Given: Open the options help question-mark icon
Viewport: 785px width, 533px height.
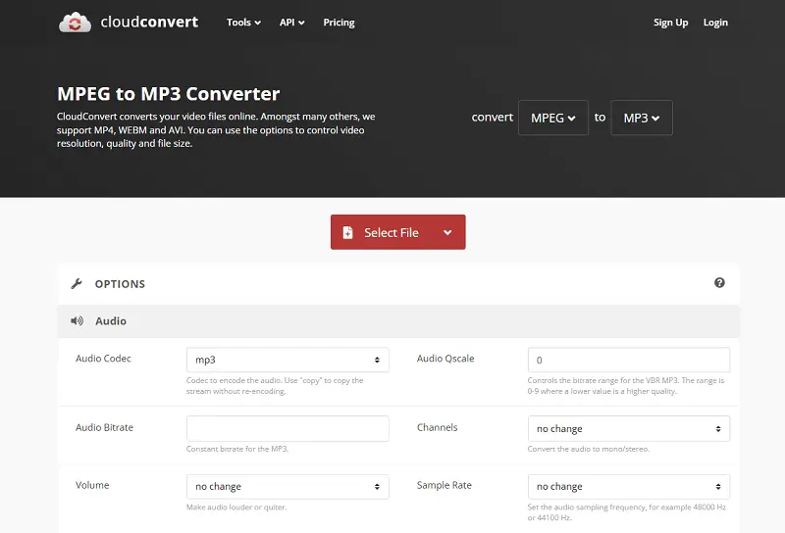Looking at the screenshot, I should click(719, 283).
